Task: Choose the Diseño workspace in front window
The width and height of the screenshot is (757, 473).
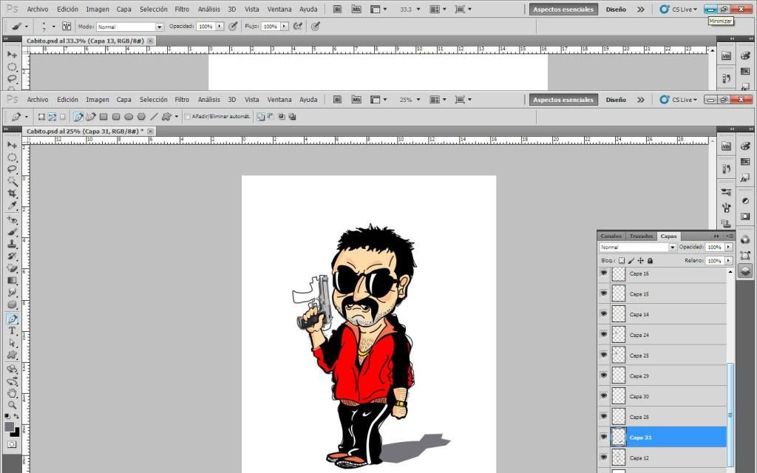Action: (616, 100)
